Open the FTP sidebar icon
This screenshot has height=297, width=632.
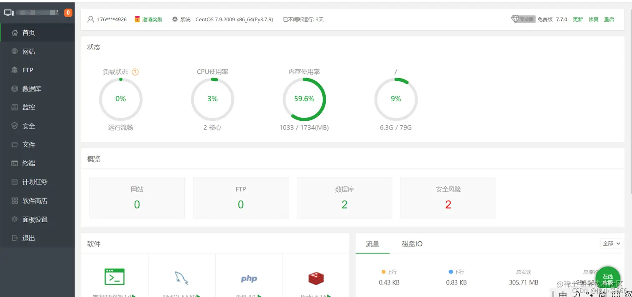coord(15,70)
